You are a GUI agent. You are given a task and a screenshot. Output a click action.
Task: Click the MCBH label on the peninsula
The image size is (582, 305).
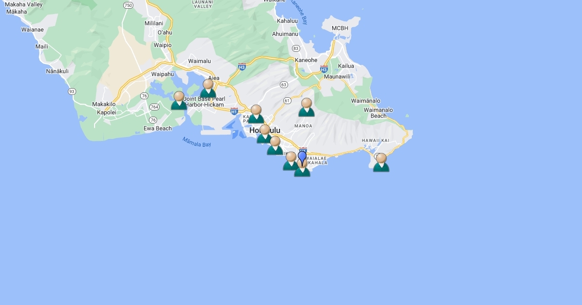tap(340, 29)
